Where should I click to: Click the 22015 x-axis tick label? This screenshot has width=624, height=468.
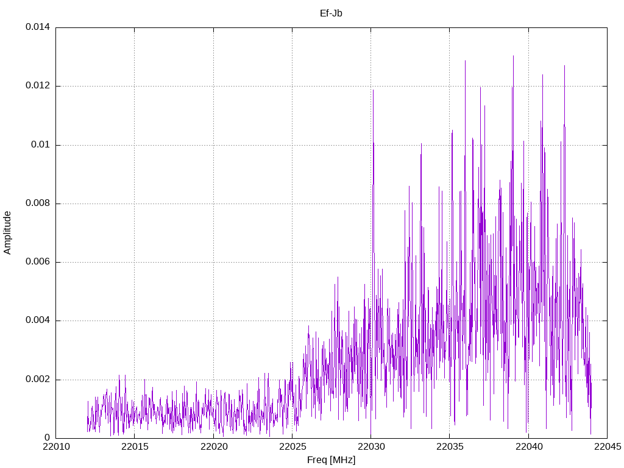[x=135, y=447]
